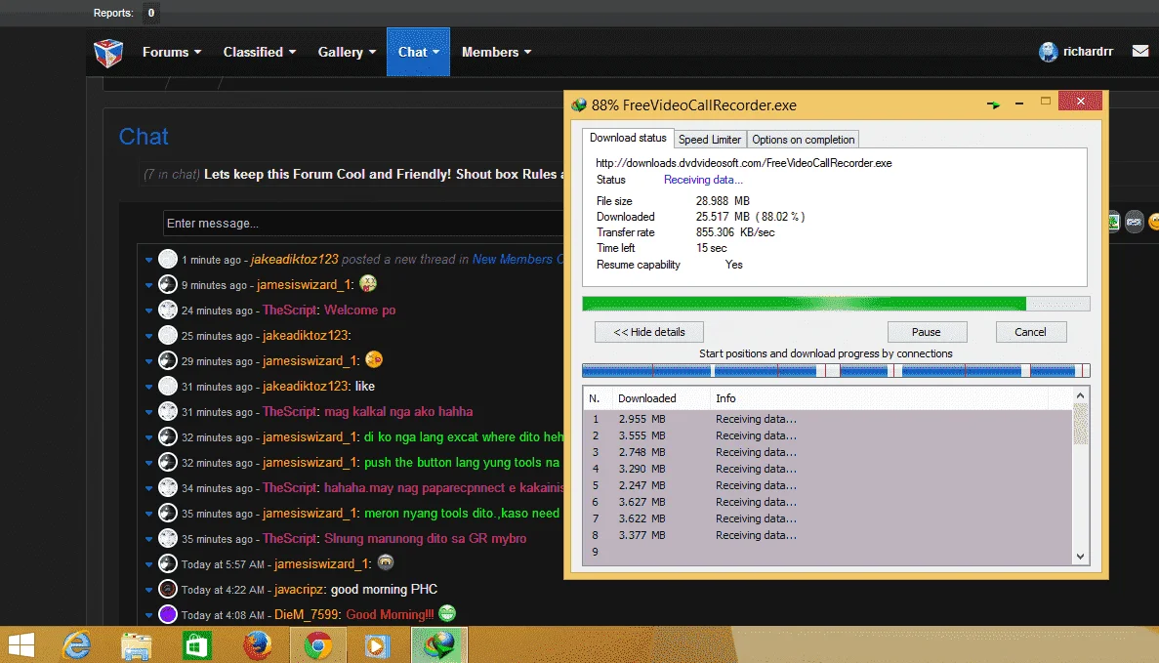Open File Explorer from the taskbar

coord(137,645)
